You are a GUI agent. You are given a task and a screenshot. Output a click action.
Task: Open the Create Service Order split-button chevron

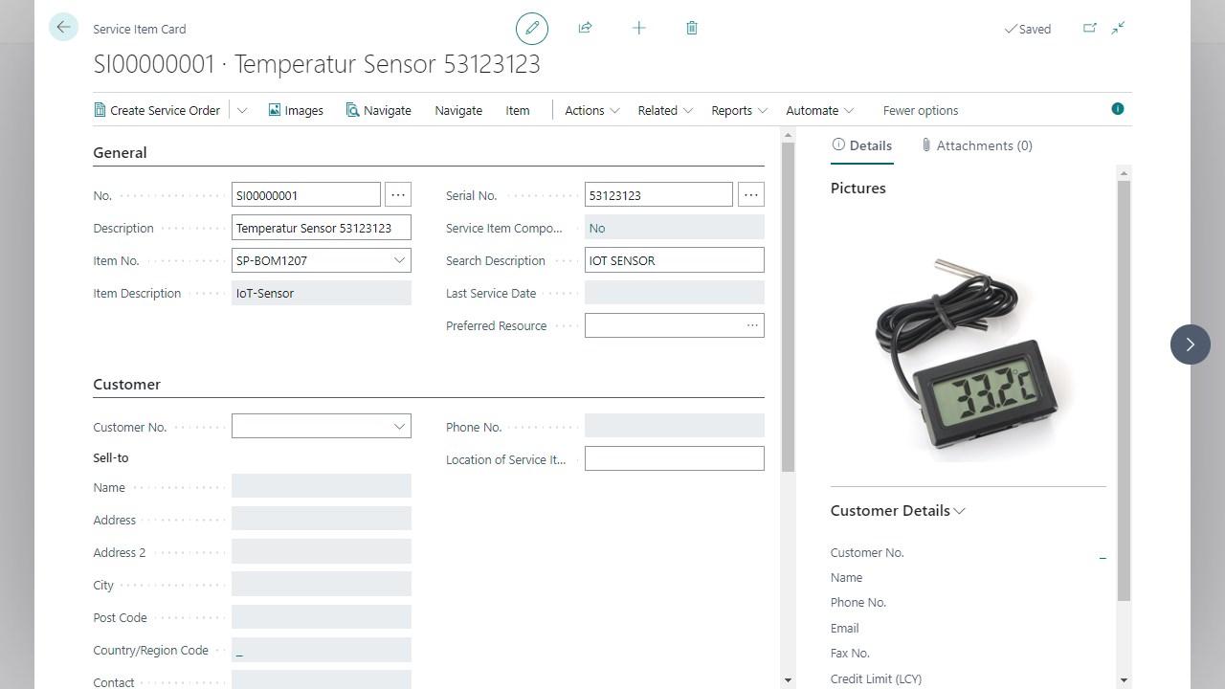[242, 110]
